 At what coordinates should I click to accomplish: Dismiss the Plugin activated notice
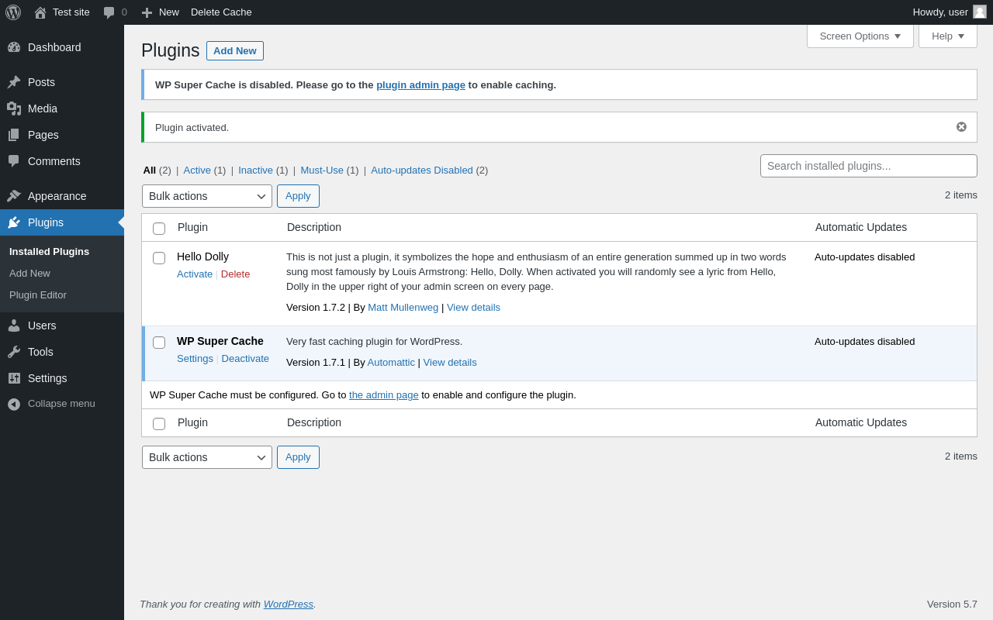(x=961, y=127)
